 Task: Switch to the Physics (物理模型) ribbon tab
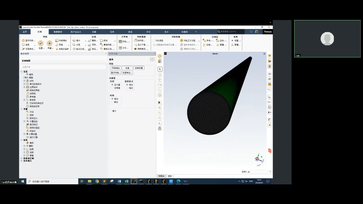click(57, 32)
